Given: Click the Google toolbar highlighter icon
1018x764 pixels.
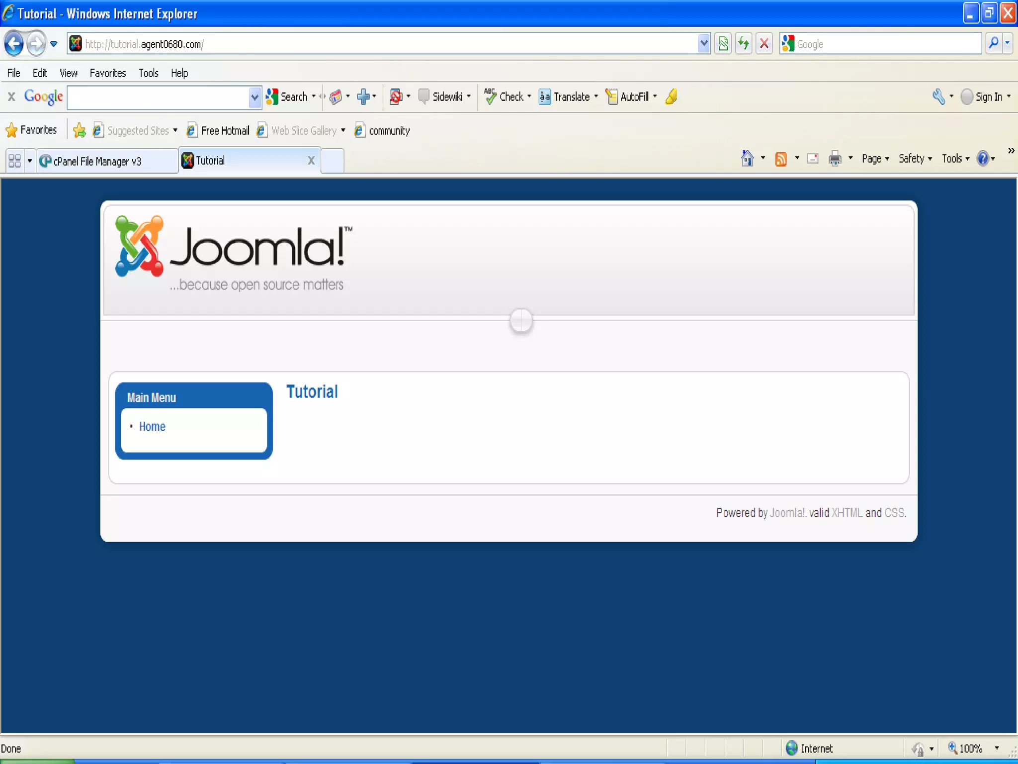Looking at the screenshot, I should point(672,96).
